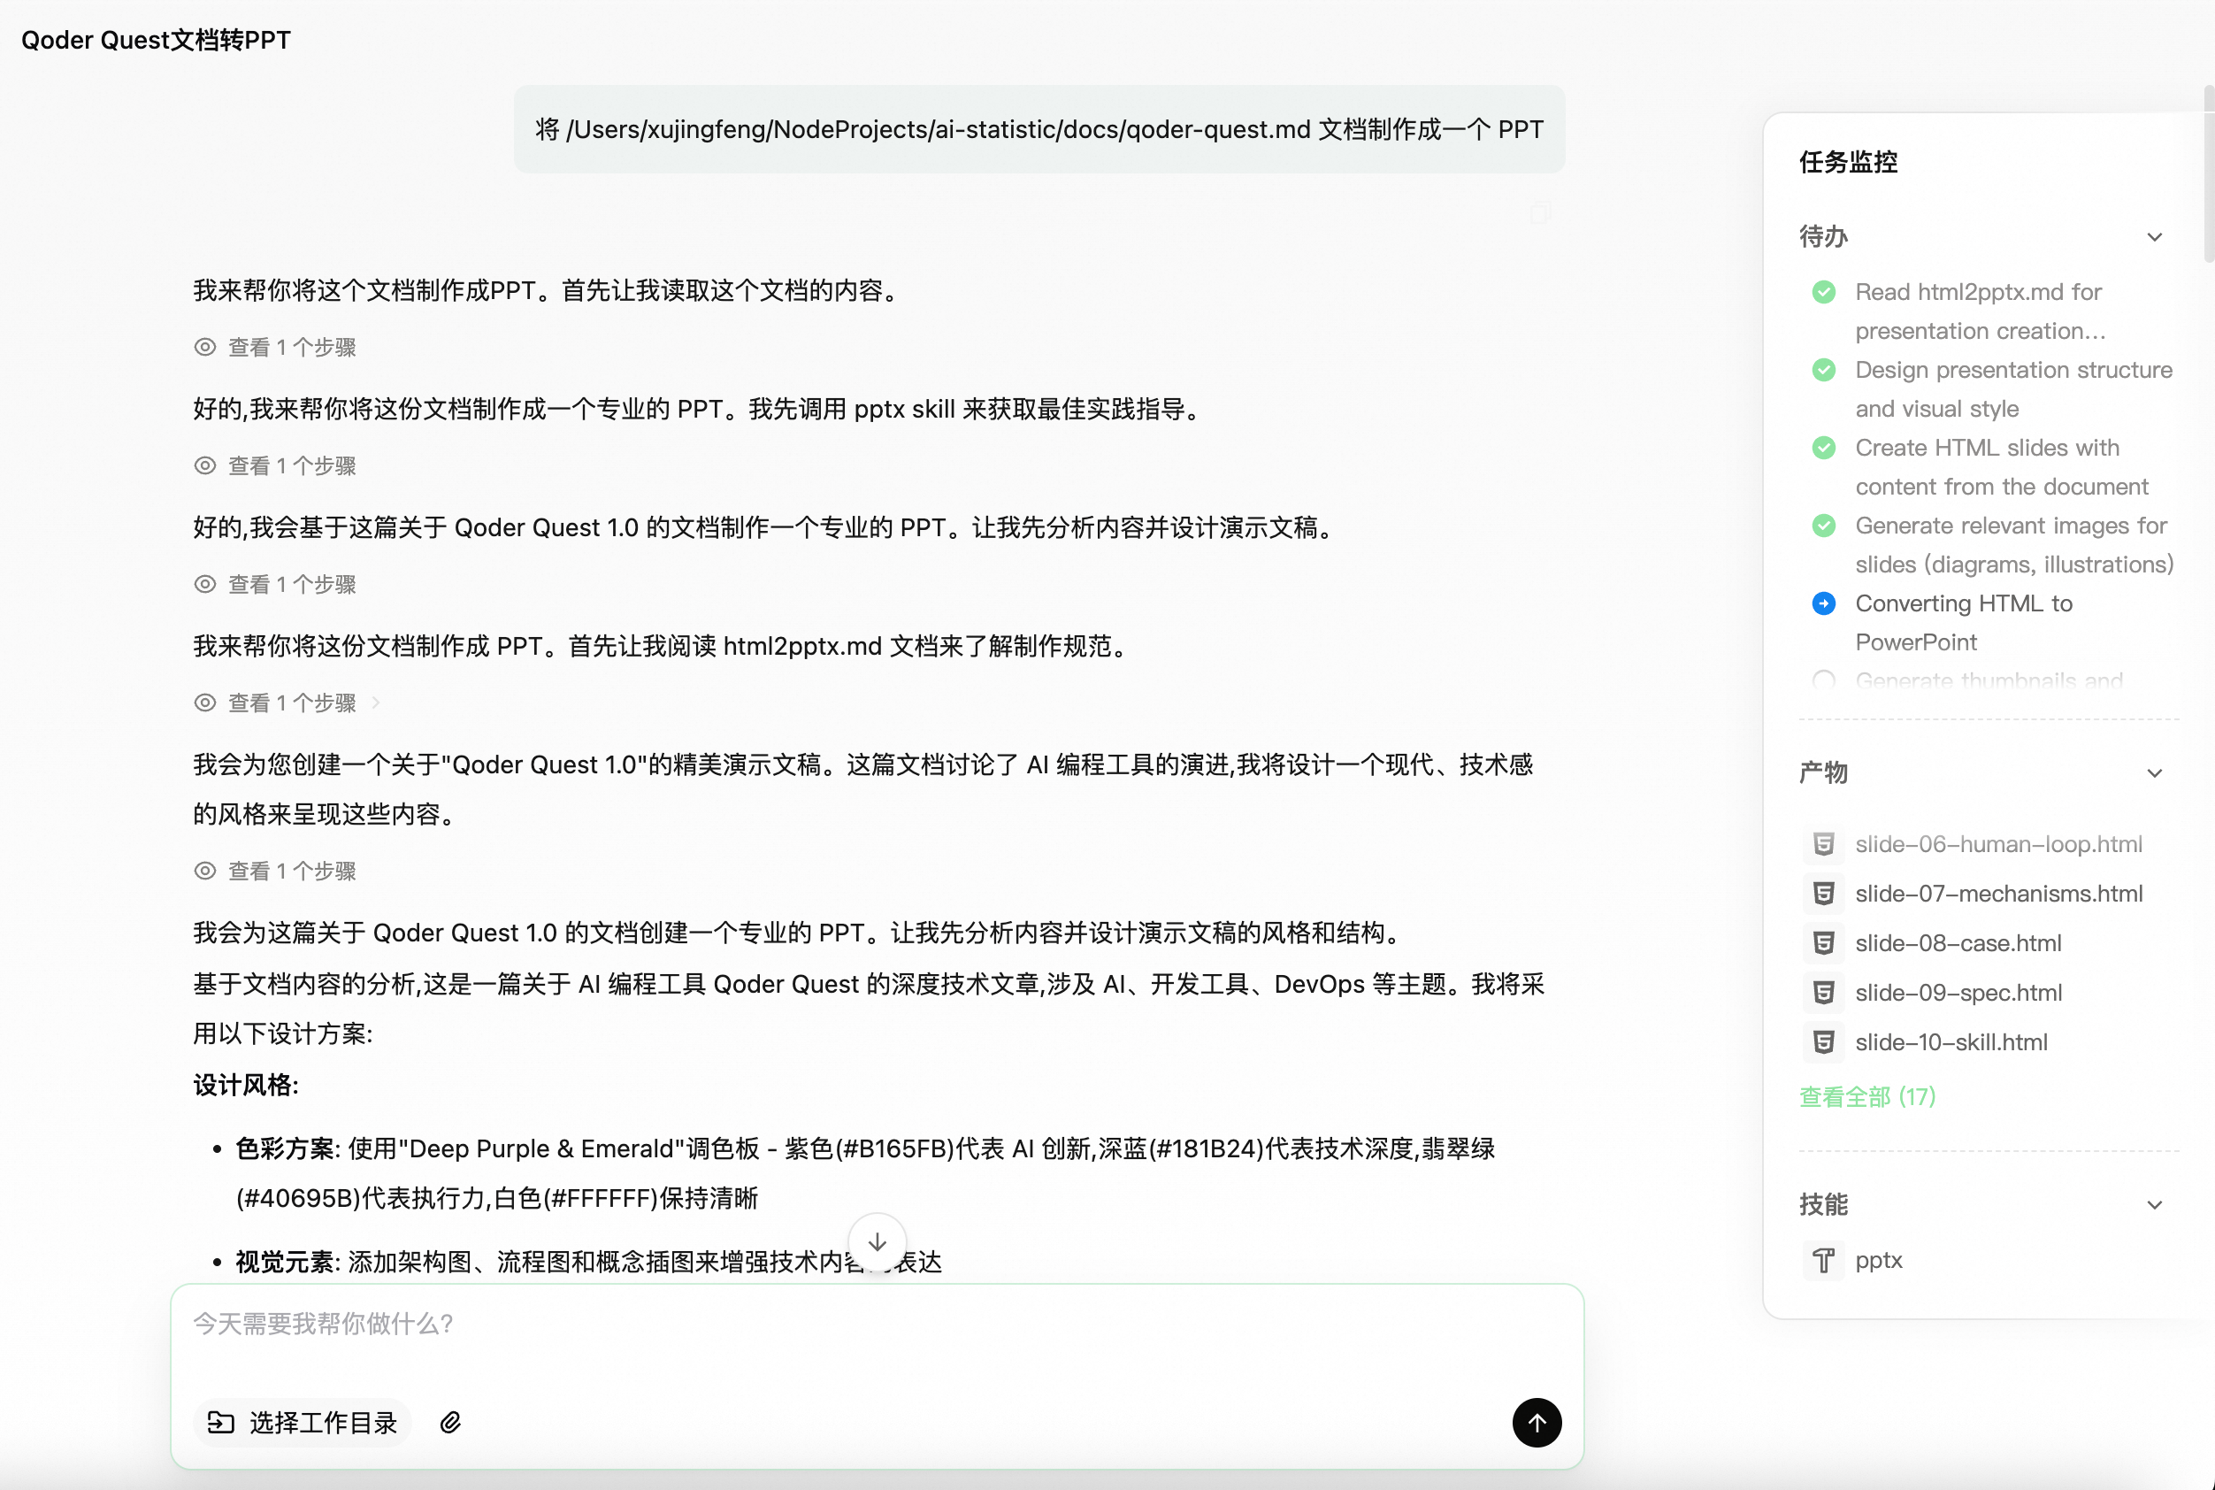Collapse the 技能 section chevron
Screen dimensions: 2215x1490
coord(2154,1204)
